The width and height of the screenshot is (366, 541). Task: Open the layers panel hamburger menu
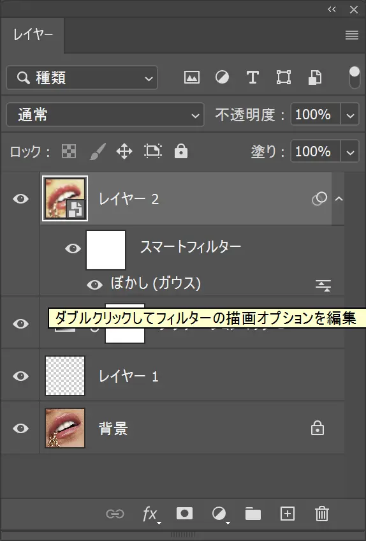[352, 35]
